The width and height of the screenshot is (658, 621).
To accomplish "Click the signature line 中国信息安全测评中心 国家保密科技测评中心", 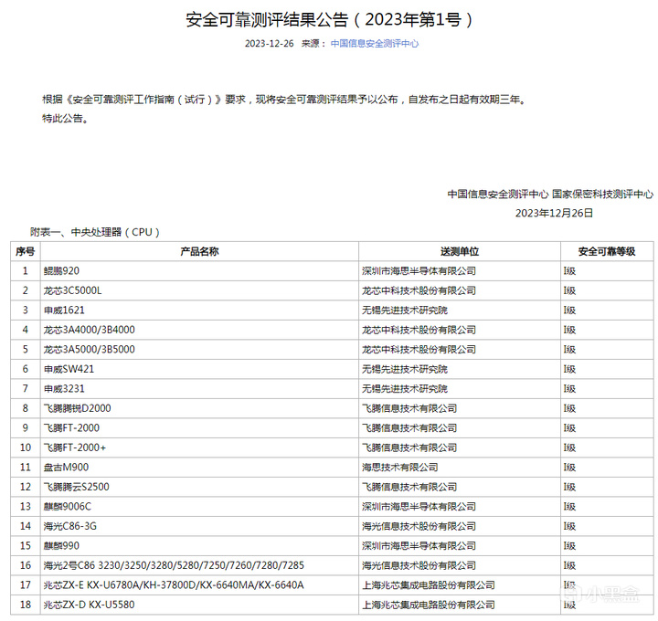I will 550,195.
